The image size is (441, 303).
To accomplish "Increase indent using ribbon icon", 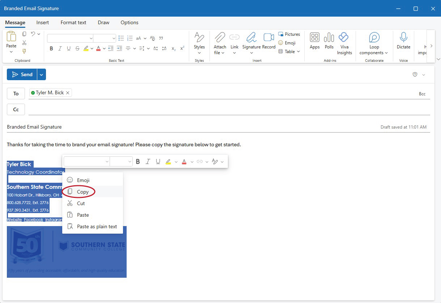I will [119, 48].
